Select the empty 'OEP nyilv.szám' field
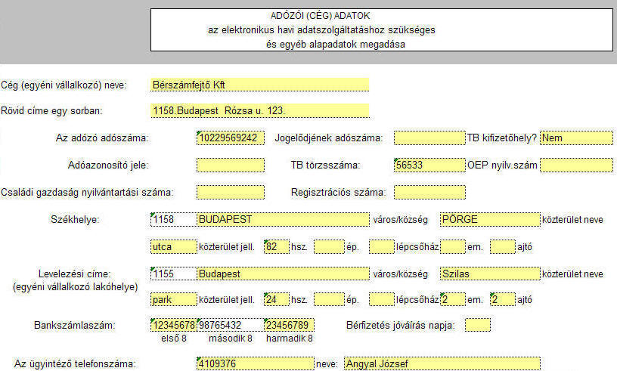The image size is (617, 371). click(576, 165)
